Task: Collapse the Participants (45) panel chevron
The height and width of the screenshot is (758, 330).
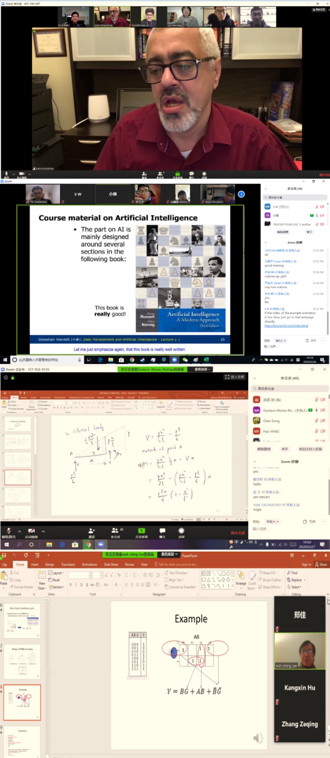Action: pyautogui.click(x=254, y=378)
